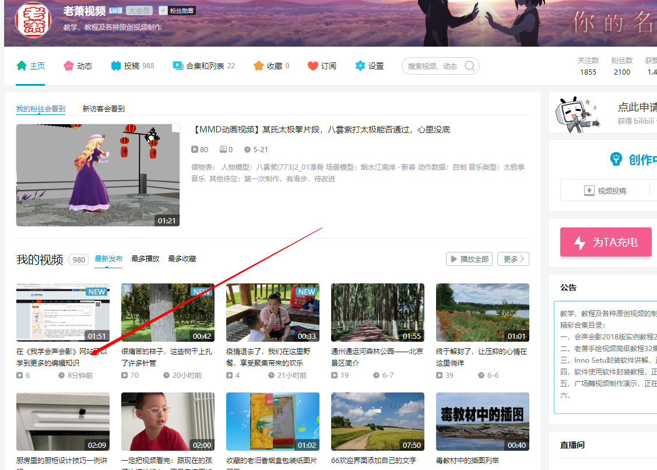Open 通州通运河森林公园 video title

click(x=377, y=357)
